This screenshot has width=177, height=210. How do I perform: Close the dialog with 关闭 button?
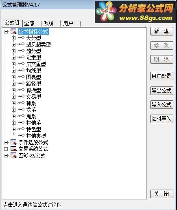pyautogui.click(x=162, y=194)
